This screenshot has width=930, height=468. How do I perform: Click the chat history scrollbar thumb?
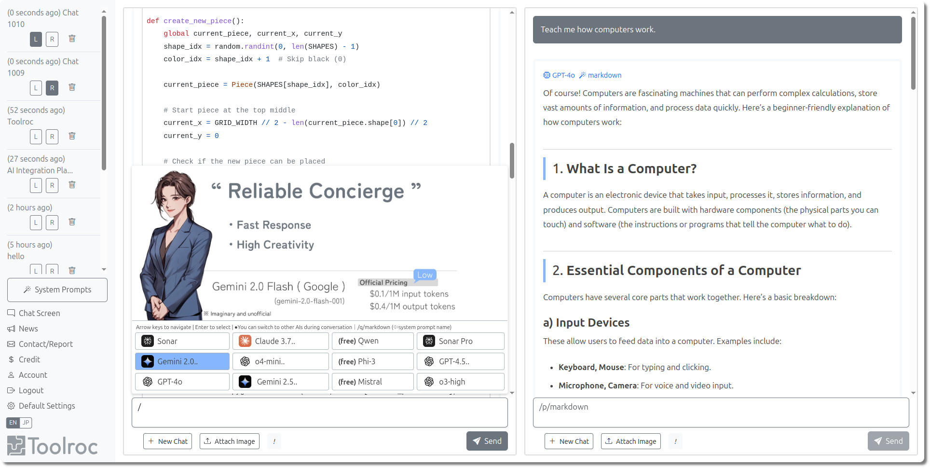tap(104, 93)
